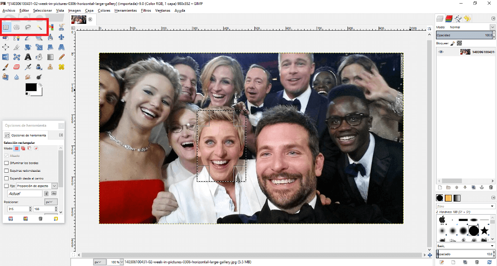Select the Blend gradient tool
Screen dimensions: 497x266
point(51,57)
